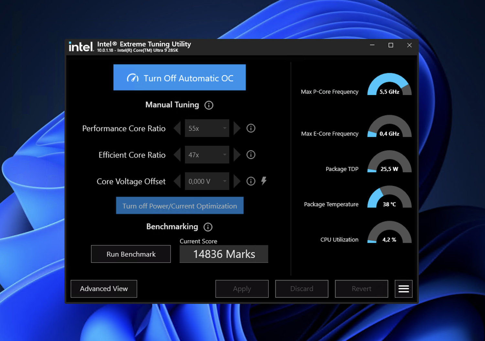The image size is (485, 341).
Task: Run the benchmark
Action: coord(131,254)
